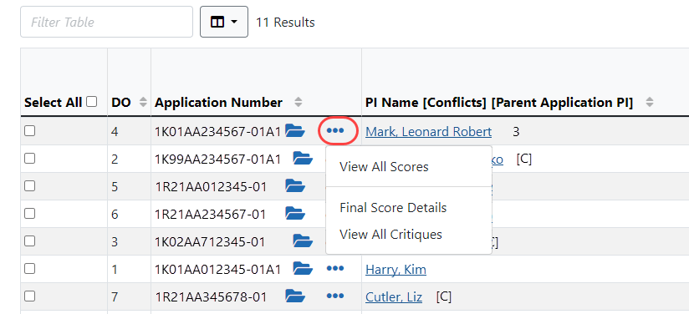
Task: Click application number 1K01AA234567-01A1
Action: click(217, 131)
